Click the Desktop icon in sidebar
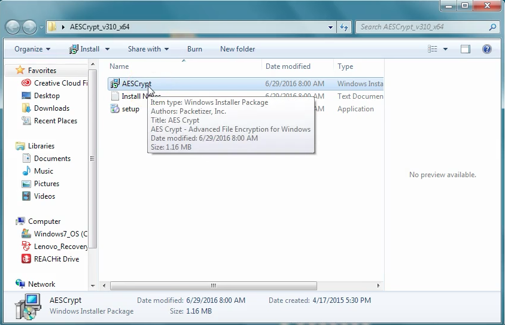Image resolution: width=505 pixels, height=325 pixels. click(26, 96)
